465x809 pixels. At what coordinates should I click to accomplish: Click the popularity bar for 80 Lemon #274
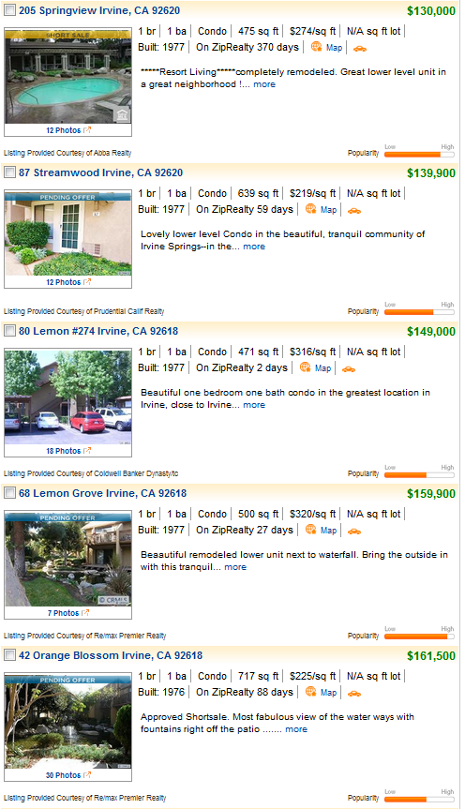(420, 474)
